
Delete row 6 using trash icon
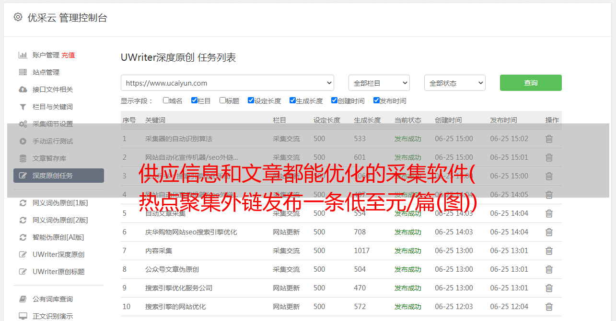tap(549, 232)
